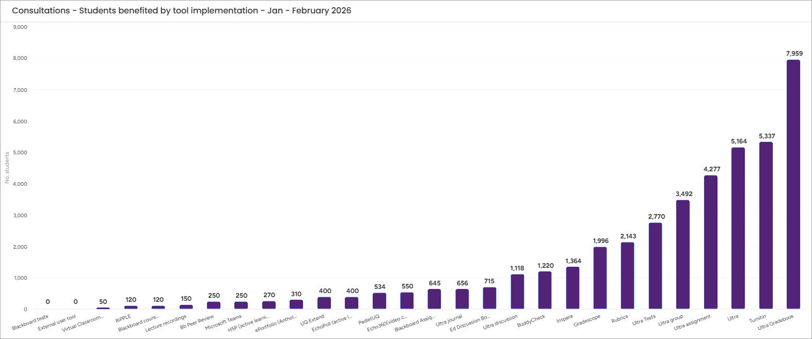Click the chart title text
Viewport: 812px width, 339px height.
tap(181, 11)
